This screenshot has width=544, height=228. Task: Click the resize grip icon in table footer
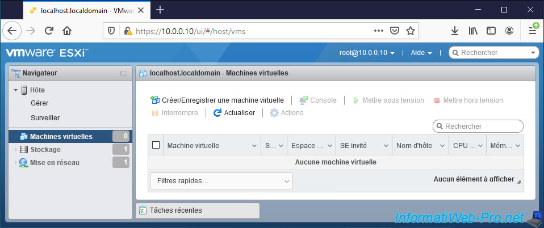(x=518, y=181)
